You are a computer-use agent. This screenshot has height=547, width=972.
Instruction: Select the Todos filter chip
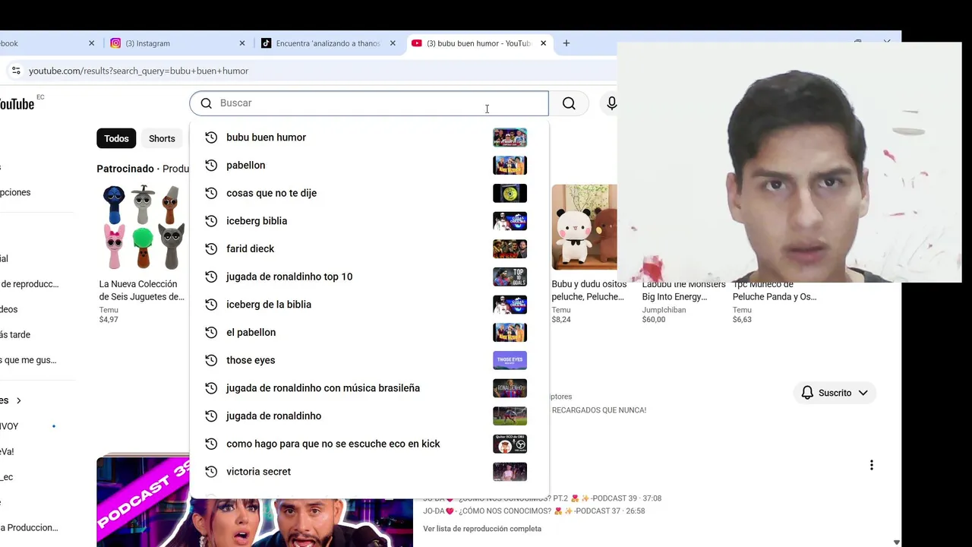[x=116, y=138]
